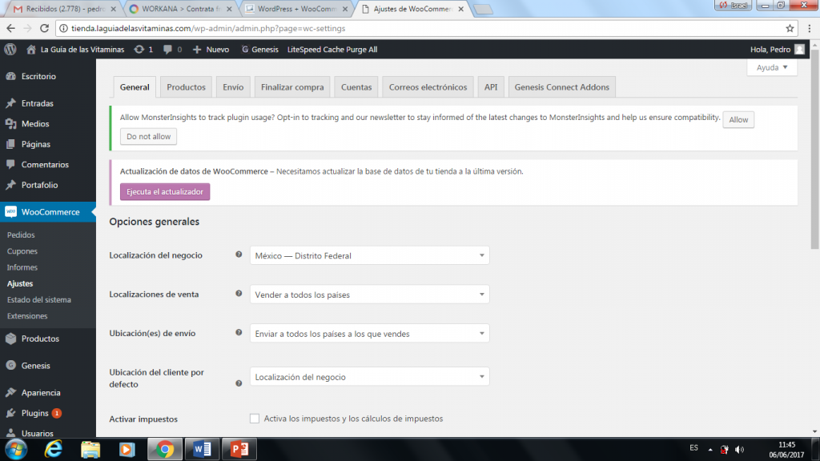Click the WordPress logo in the admin bar
The width and height of the screenshot is (820, 461).
(x=10, y=49)
